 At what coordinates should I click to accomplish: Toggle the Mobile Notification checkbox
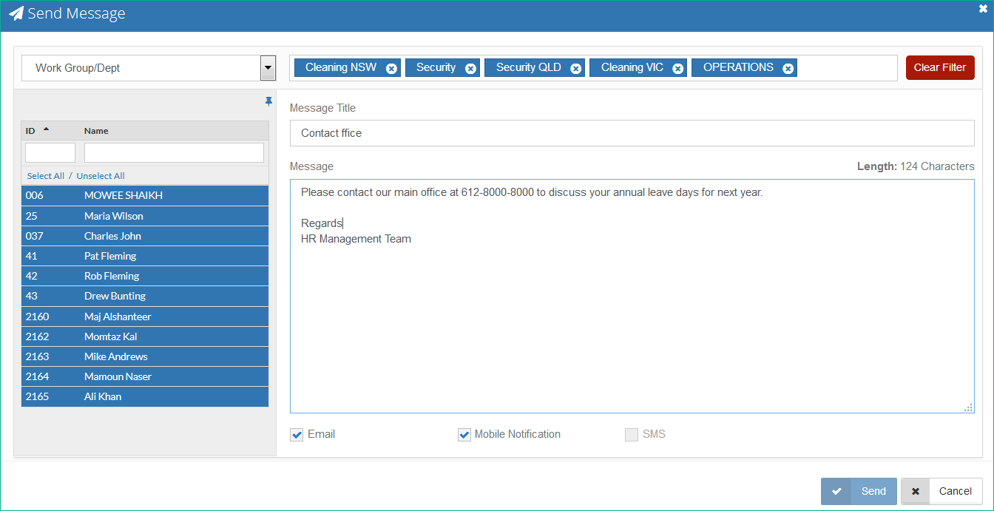coord(464,435)
